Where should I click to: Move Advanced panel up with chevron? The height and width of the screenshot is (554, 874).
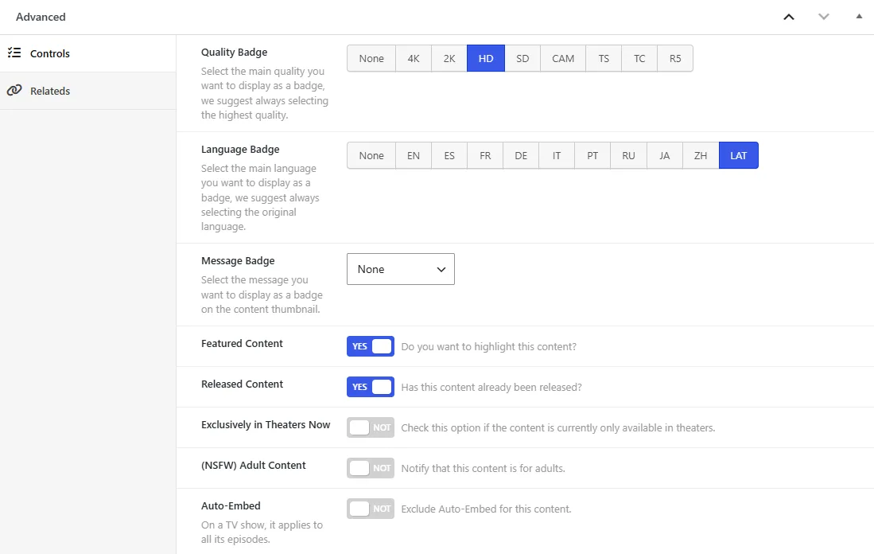pos(789,17)
